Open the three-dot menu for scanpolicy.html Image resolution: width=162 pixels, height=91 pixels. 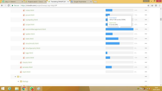pos(146,20)
